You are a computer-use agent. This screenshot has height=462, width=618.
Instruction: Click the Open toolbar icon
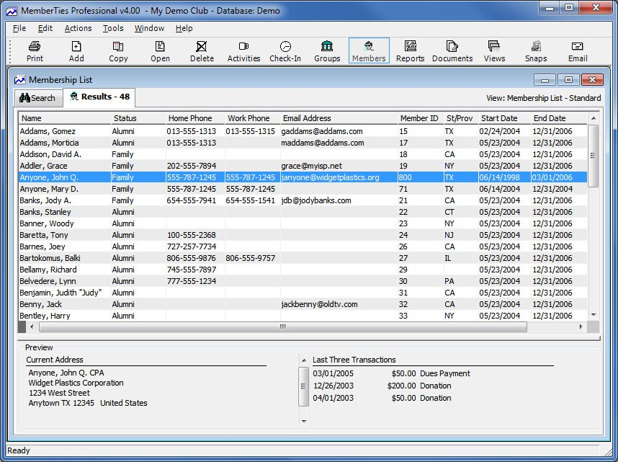point(160,50)
